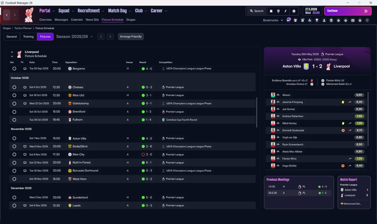Click the fixture list vertical scrollbar
Viewport: 377px width, 224px height.
coord(257,112)
